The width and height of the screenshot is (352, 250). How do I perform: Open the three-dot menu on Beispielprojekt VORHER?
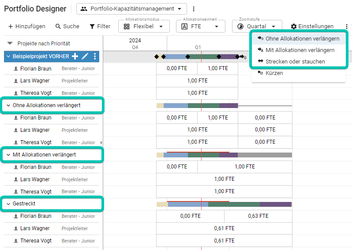coord(95,56)
